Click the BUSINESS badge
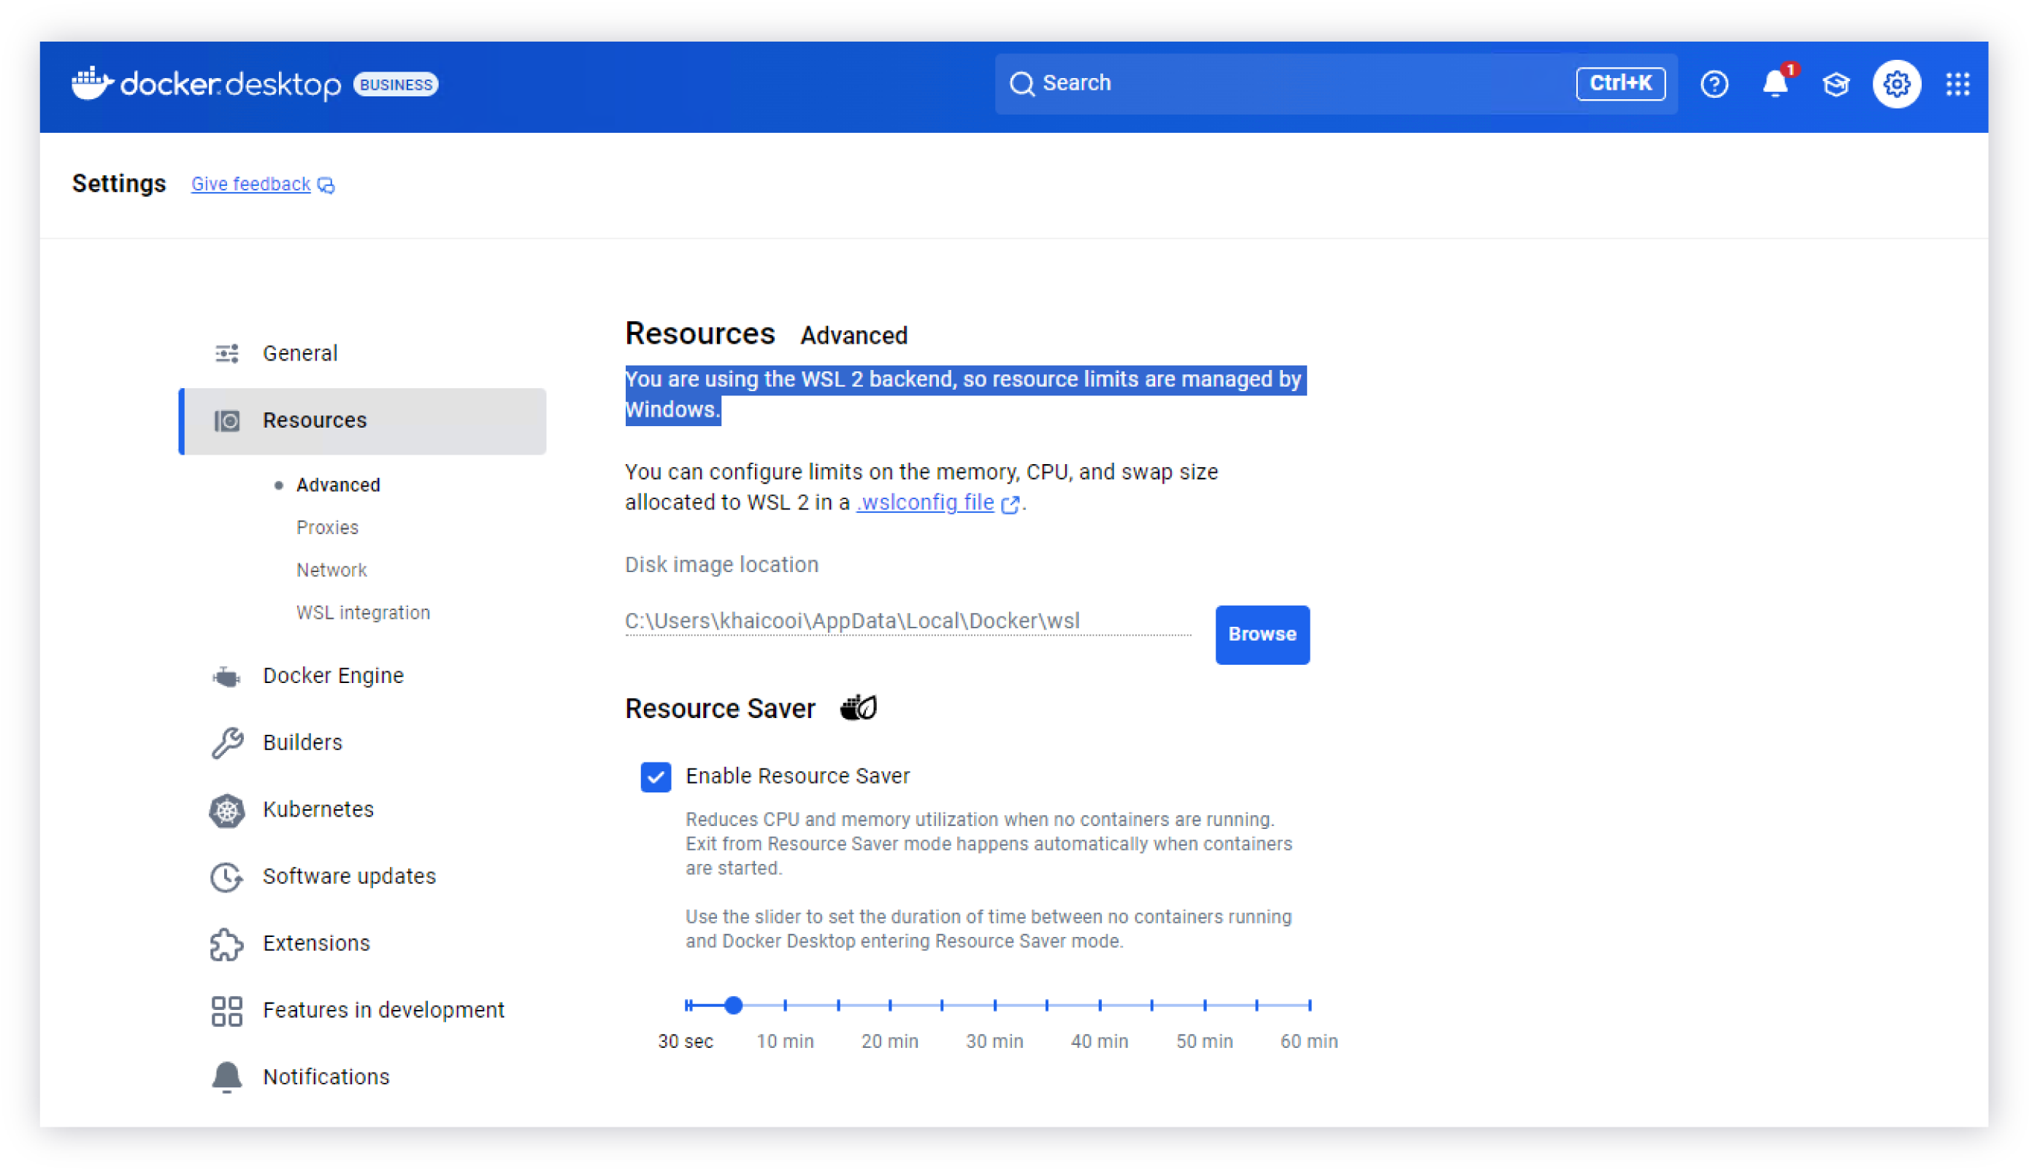 [395, 85]
